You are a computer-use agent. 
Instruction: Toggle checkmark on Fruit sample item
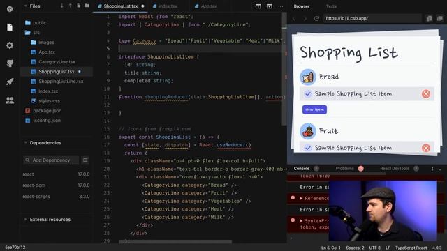(x=308, y=148)
